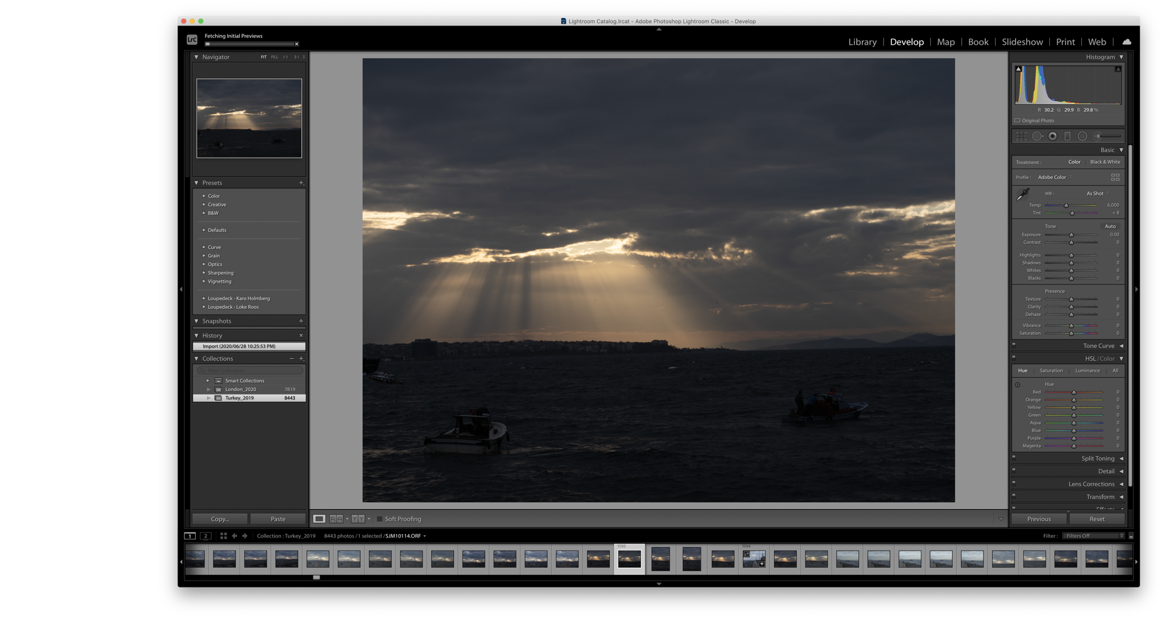
Task: Go forward with the right arrow icon
Action: coord(244,536)
